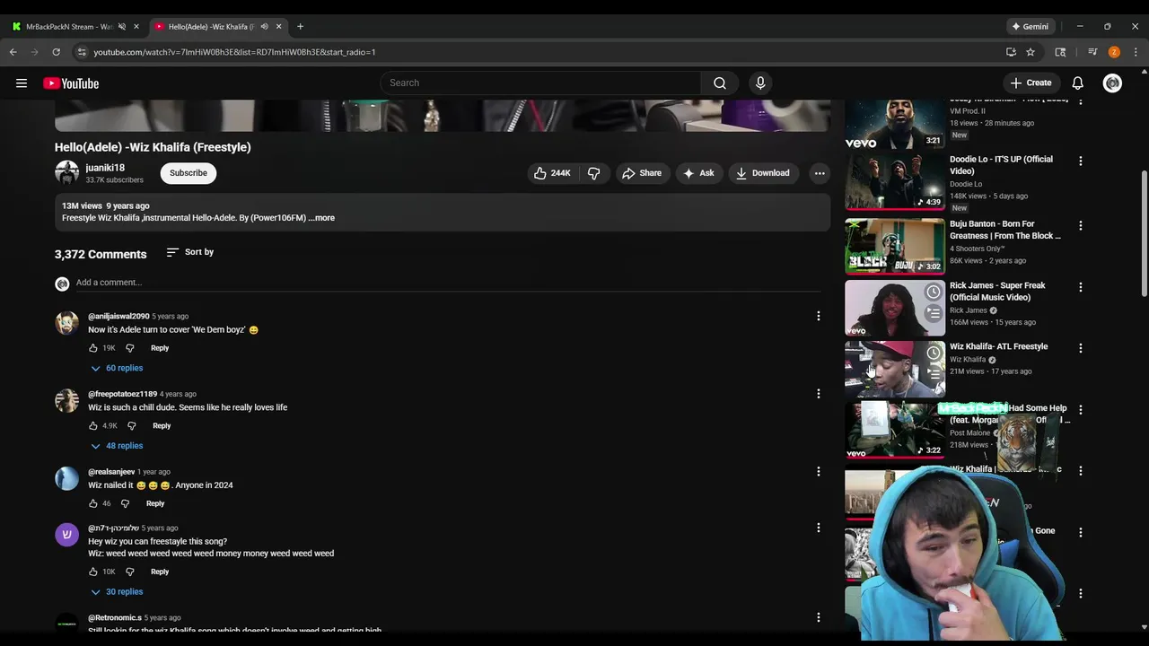Screen dimensions: 1149x646
Task: Click the Download button
Action: tap(763, 173)
